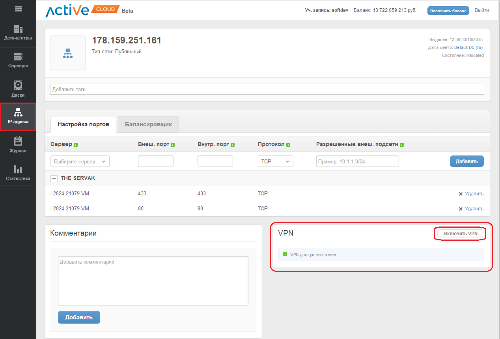Open the Выберите сервер dropdown
The height and width of the screenshot is (339, 500).
pos(80,161)
